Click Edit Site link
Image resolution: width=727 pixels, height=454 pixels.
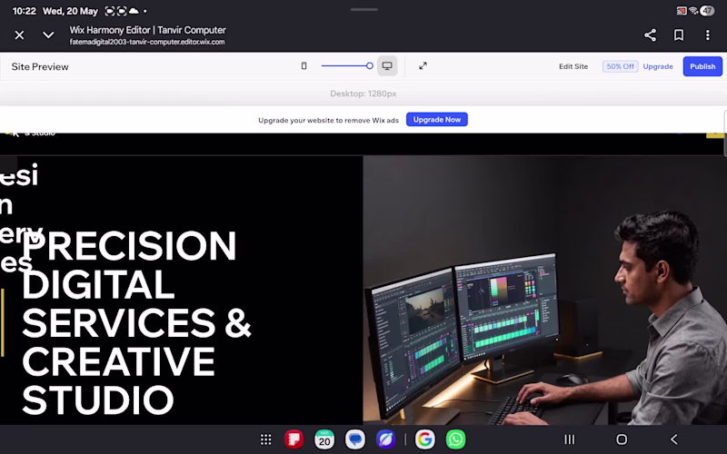point(573,66)
